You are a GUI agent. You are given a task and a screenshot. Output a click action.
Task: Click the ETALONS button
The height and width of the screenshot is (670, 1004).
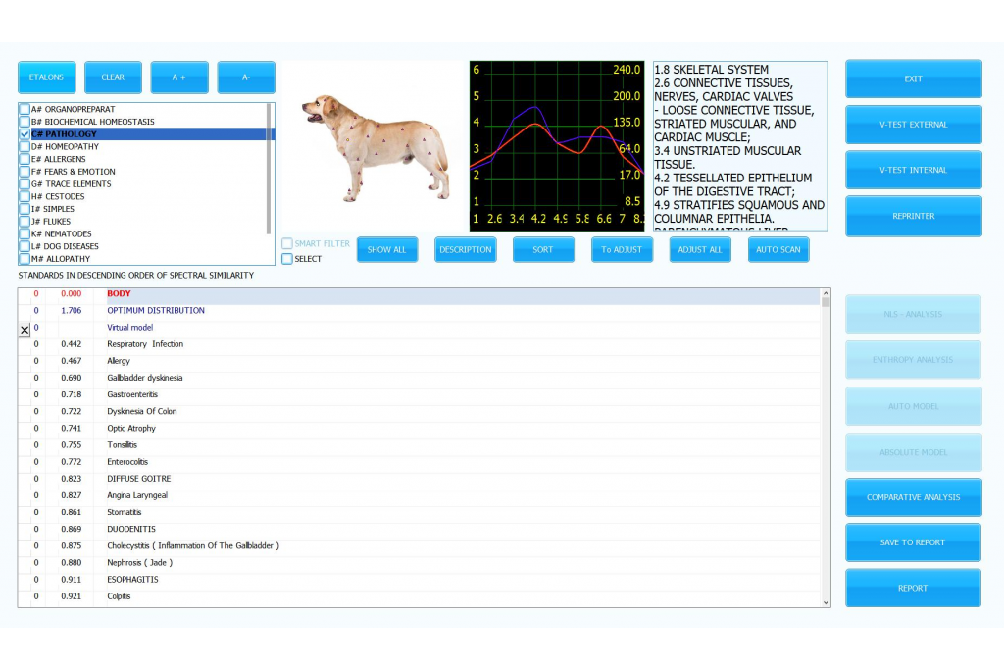click(47, 77)
